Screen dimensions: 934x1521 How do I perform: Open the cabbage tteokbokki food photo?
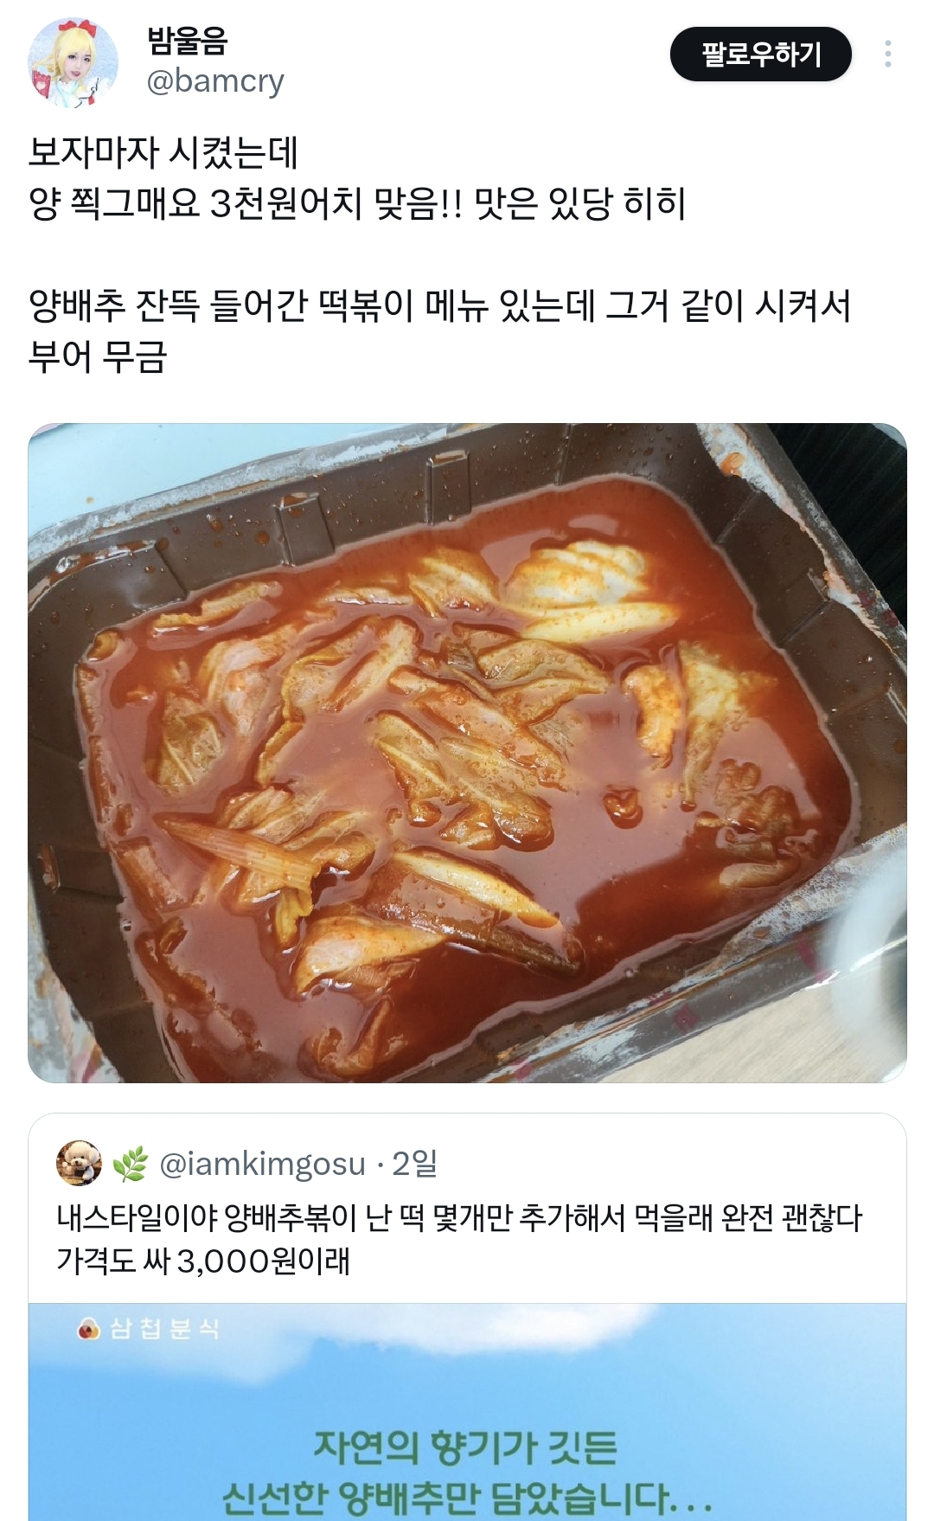pos(467,753)
